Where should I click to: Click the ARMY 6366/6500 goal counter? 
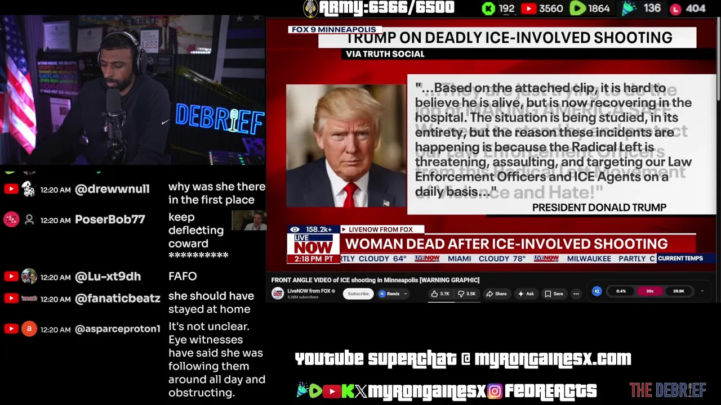tap(386, 8)
